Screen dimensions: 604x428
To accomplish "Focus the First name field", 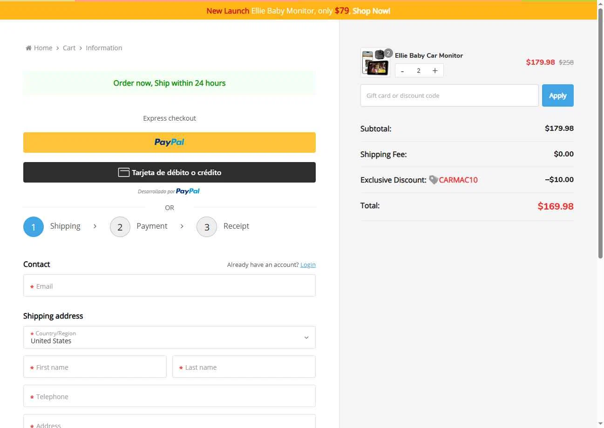I will [95, 367].
